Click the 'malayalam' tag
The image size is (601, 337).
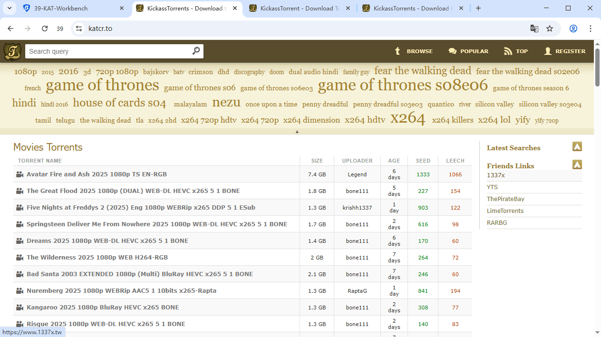click(x=190, y=104)
